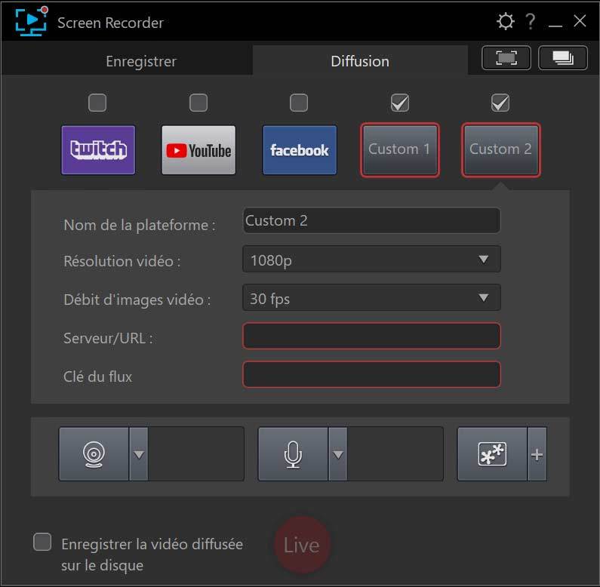Viewport: 600px width, 587px height.
Task: Select the Twitch platform tile
Action: click(x=98, y=150)
